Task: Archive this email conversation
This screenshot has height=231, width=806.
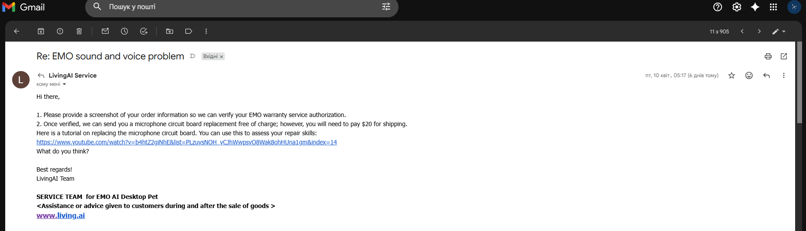Action: (x=41, y=31)
